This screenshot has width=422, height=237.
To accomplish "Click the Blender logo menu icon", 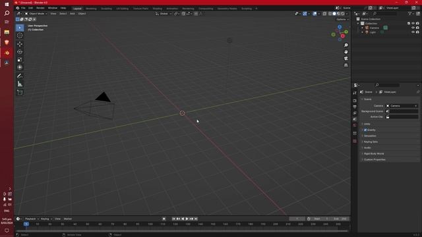I will click(18, 8).
